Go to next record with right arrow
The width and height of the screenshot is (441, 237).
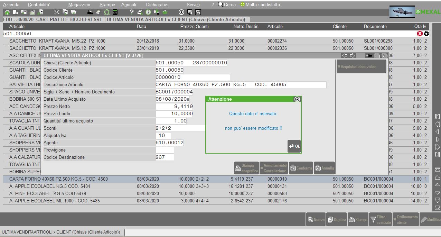coord(353,56)
